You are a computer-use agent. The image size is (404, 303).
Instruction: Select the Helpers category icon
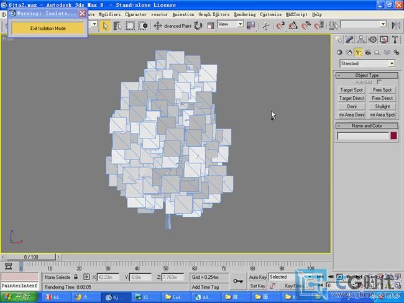point(377,52)
